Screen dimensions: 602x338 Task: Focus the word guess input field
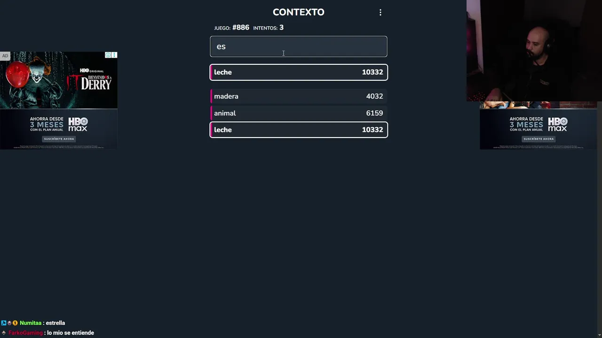click(x=299, y=46)
